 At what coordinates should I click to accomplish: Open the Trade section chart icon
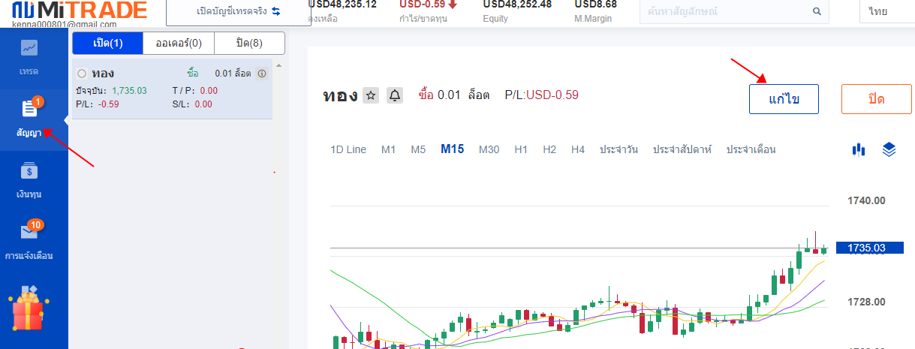[29, 49]
